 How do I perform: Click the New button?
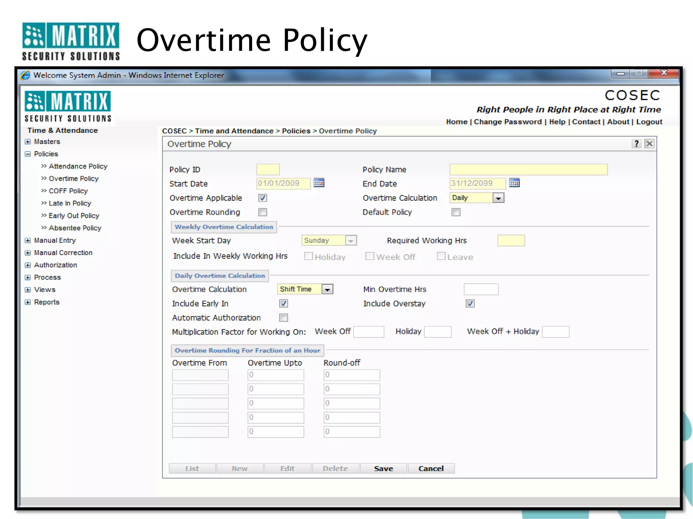[x=240, y=468]
